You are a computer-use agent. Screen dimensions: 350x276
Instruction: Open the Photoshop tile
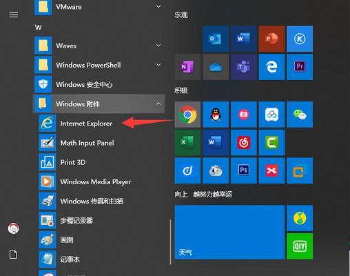tap(244, 170)
